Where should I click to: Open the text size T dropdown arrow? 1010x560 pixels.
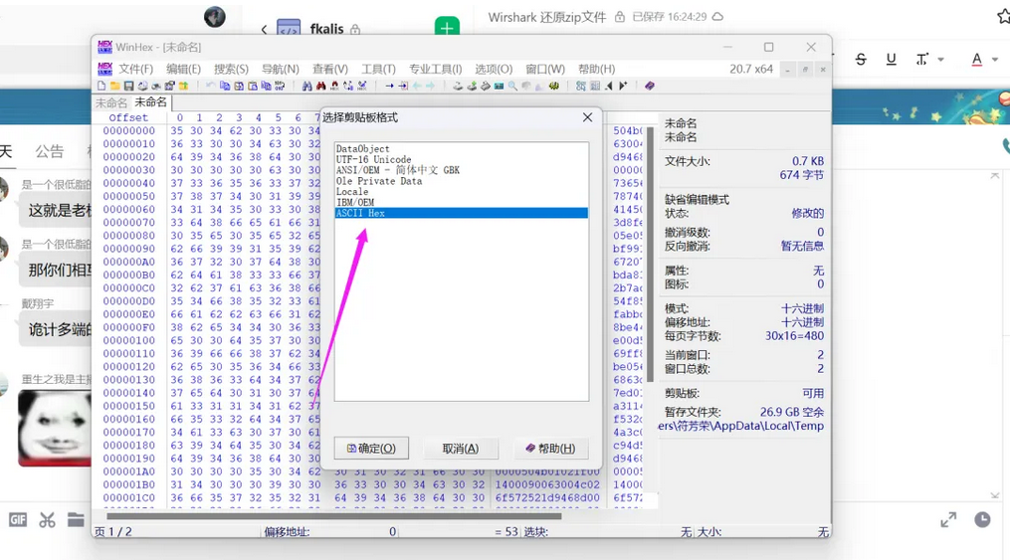[941, 60]
